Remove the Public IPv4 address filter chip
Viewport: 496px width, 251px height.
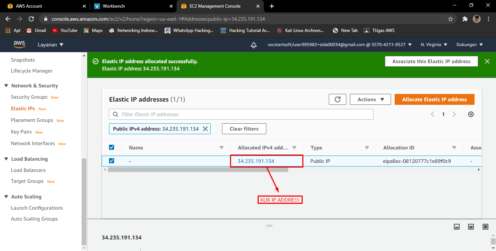click(x=205, y=129)
